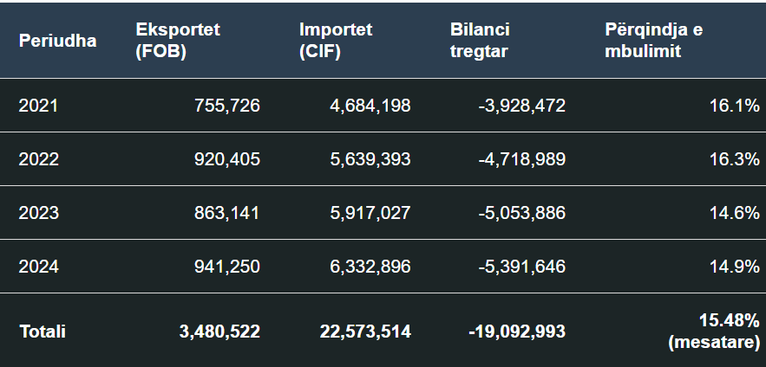This screenshot has width=766, height=367.
Task: Select the Eksportet (FOB) column header
Action: (x=178, y=41)
